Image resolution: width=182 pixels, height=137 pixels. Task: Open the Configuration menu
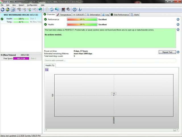32,5
